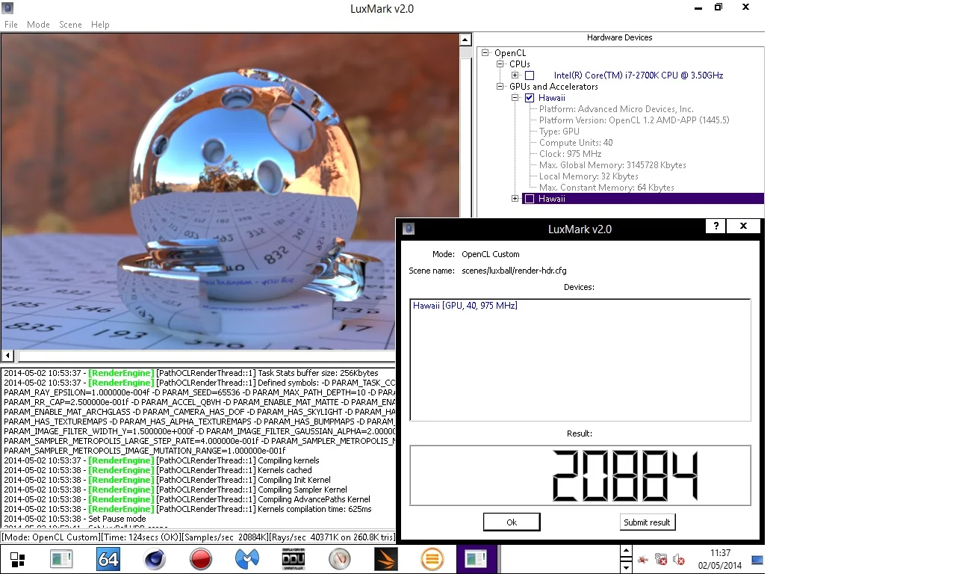
Task: Click the render view scrollbar up arrow
Action: (x=465, y=40)
